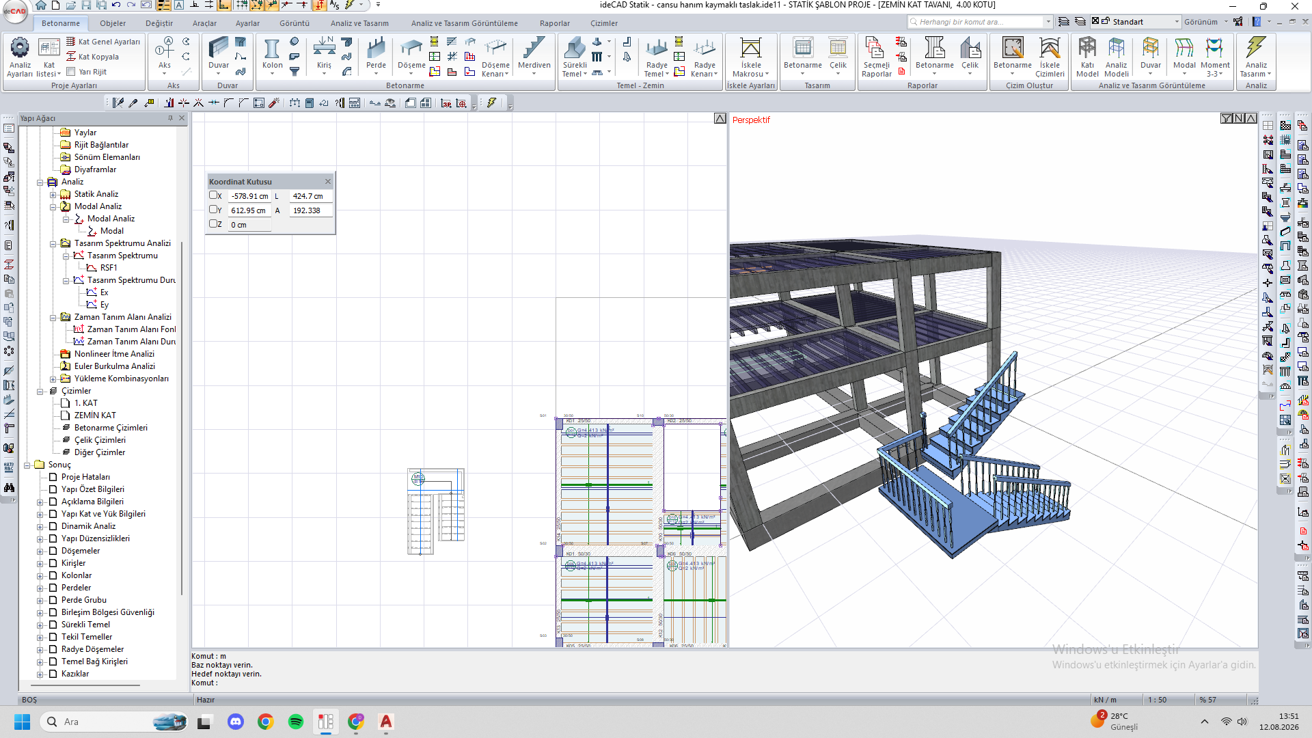Expand the Statik Analiz node
The width and height of the screenshot is (1312, 738).
(53, 194)
